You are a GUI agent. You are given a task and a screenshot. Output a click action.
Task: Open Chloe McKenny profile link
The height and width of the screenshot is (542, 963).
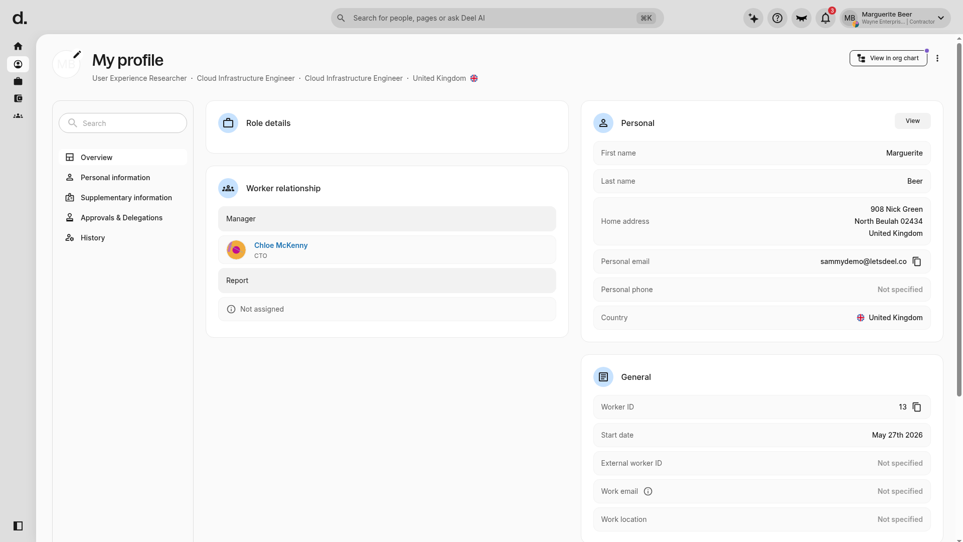pyautogui.click(x=281, y=245)
